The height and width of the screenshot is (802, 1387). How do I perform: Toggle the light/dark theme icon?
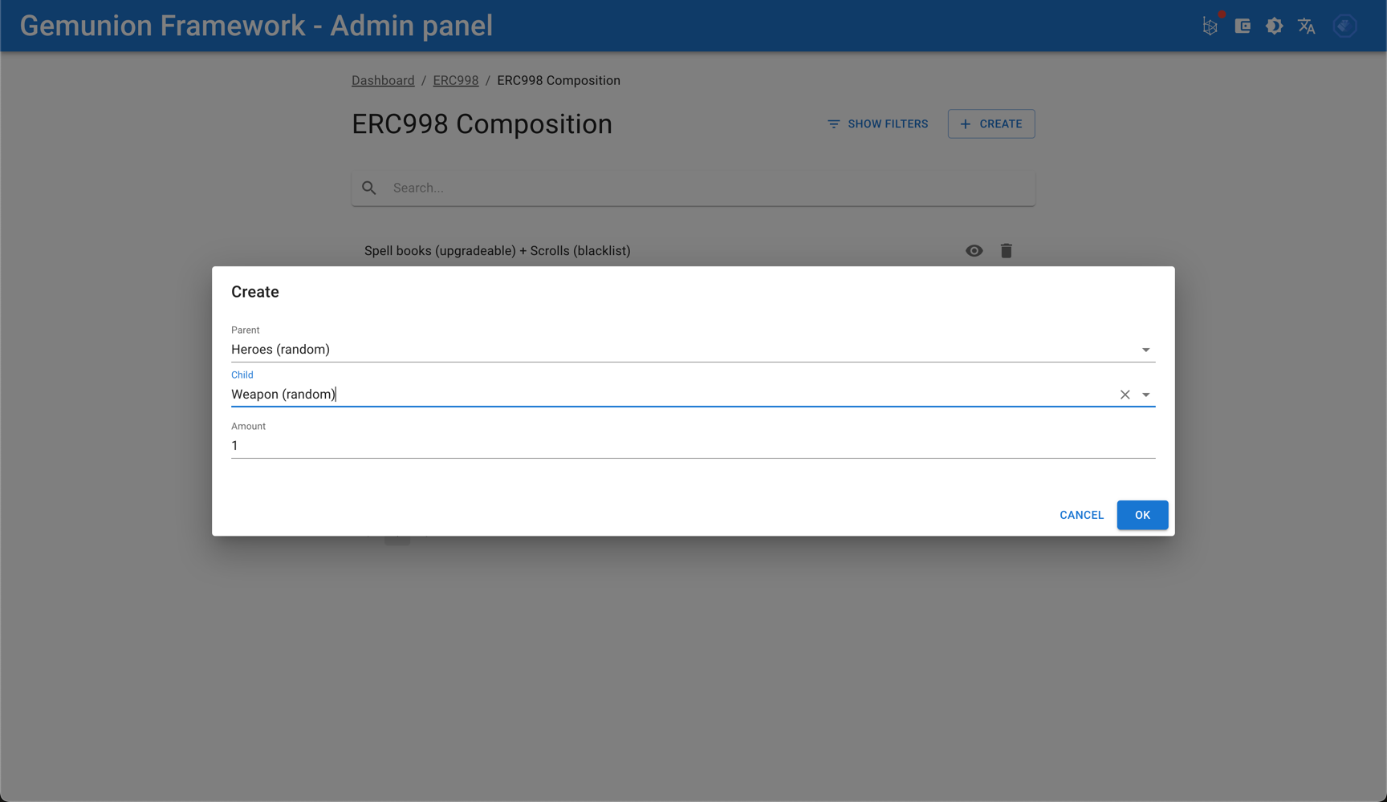[1275, 26]
